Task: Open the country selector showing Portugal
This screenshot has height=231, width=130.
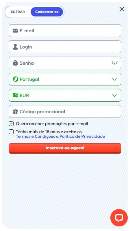Action: coord(65,79)
